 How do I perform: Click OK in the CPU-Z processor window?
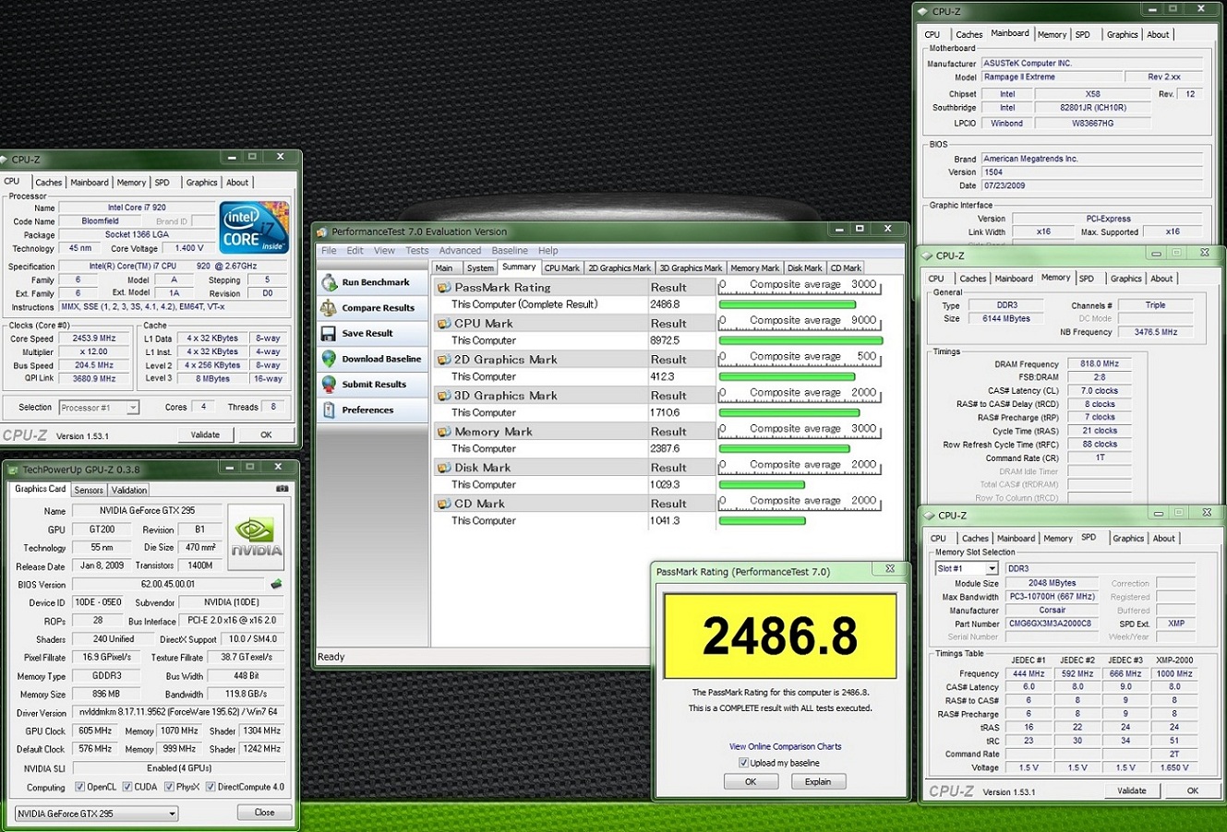[x=266, y=434]
